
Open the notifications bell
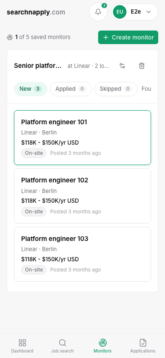point(98,12)
